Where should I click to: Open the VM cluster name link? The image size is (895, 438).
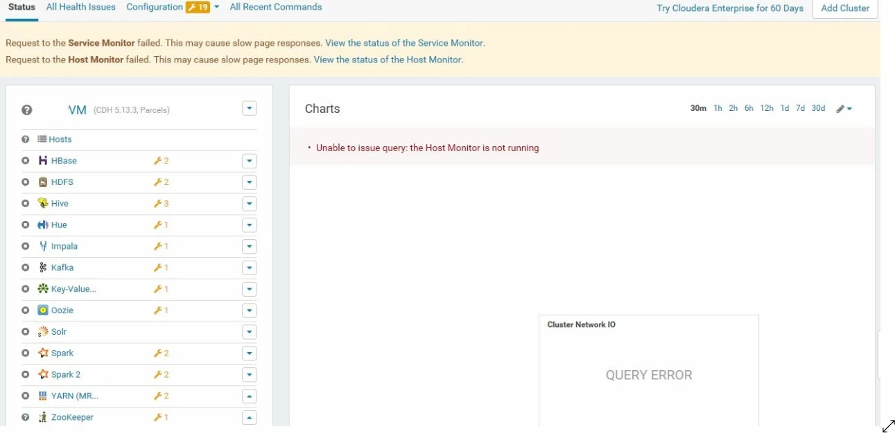tap(77, 109)
